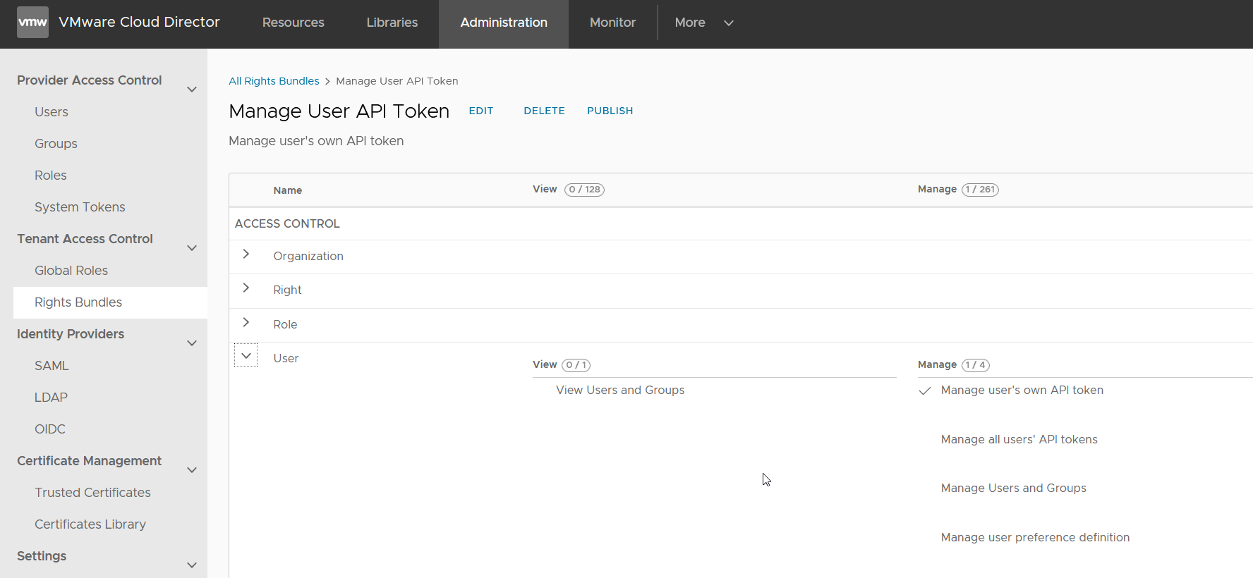This screenshot has height=578, width=1253.
Task: Click the EDIT button
Action: pyautogui.click(x=481, y=111)
